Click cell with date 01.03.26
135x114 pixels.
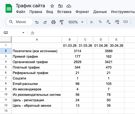coord(70,45)
